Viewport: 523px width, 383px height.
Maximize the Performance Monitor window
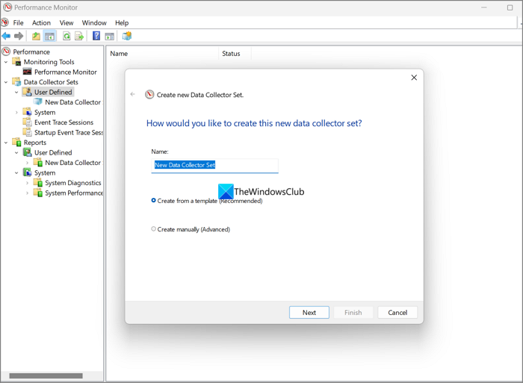point(510,7)
